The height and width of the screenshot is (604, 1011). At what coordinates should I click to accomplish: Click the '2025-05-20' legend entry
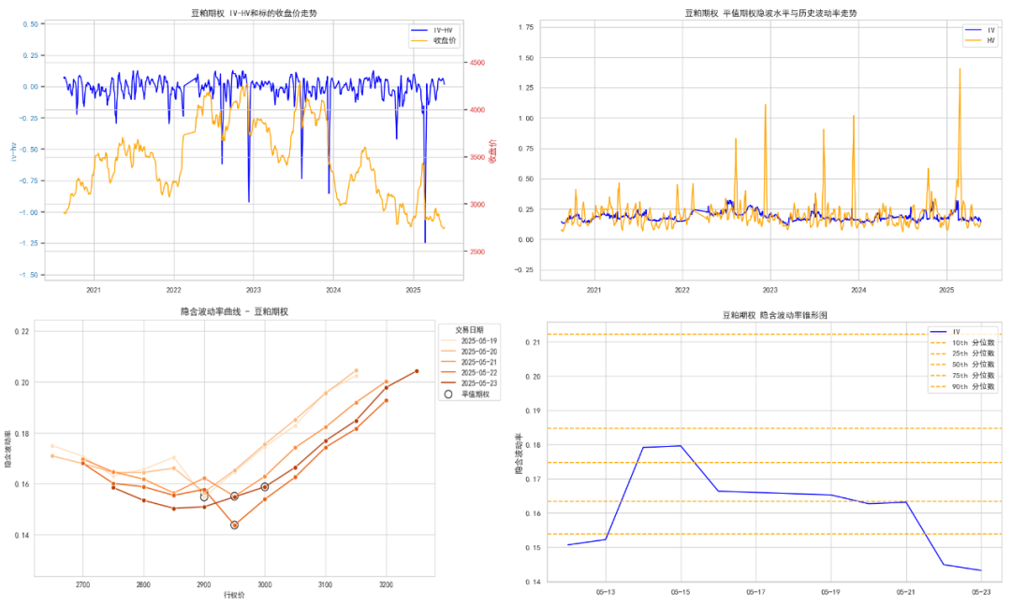[x=469, y=352]
